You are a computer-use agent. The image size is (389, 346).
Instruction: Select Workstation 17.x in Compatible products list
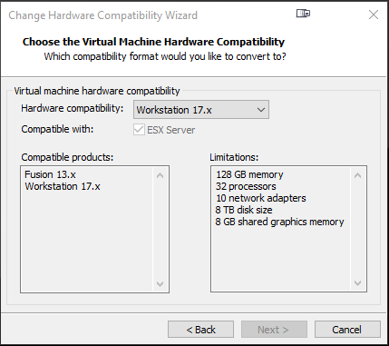[63, 186]
